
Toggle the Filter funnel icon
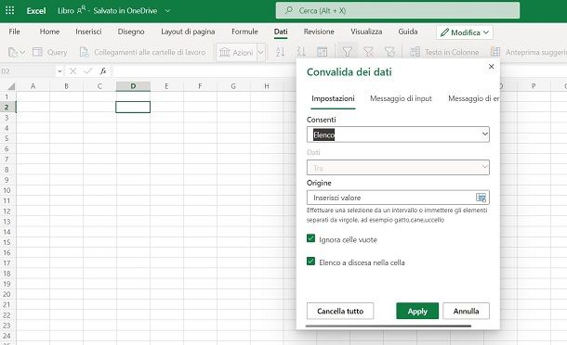tap(347, 52)
